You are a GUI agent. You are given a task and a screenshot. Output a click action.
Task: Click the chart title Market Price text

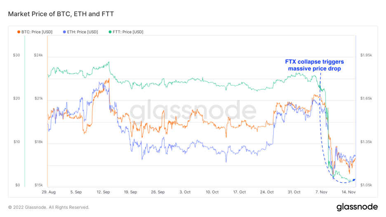[61, 14]
